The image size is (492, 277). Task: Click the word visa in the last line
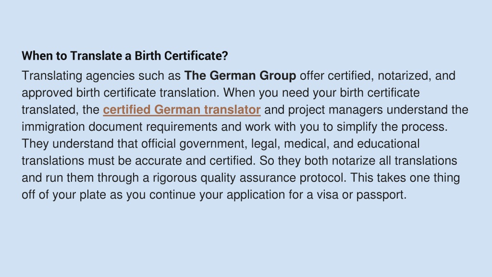(x=327, y=195)
